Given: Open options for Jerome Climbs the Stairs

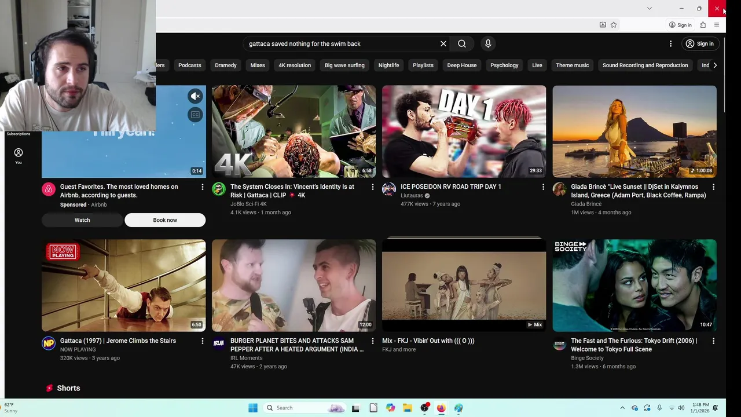Looking at the screenshot, I should tap(202, 341).
